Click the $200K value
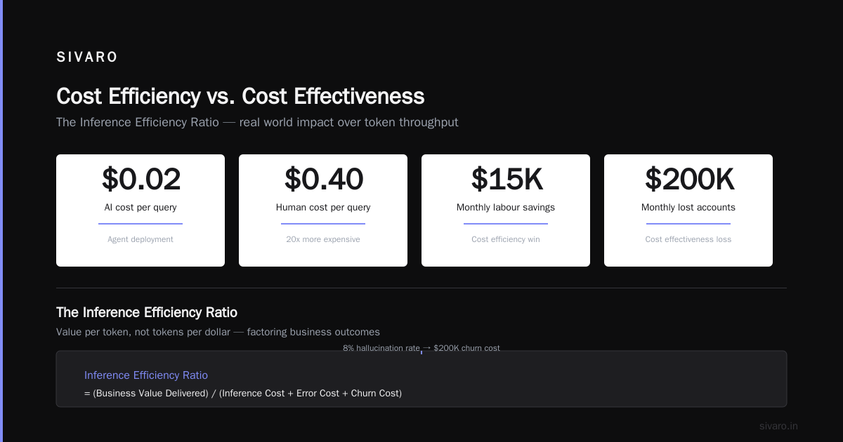843x442 pixels. (x=688, y=179)
